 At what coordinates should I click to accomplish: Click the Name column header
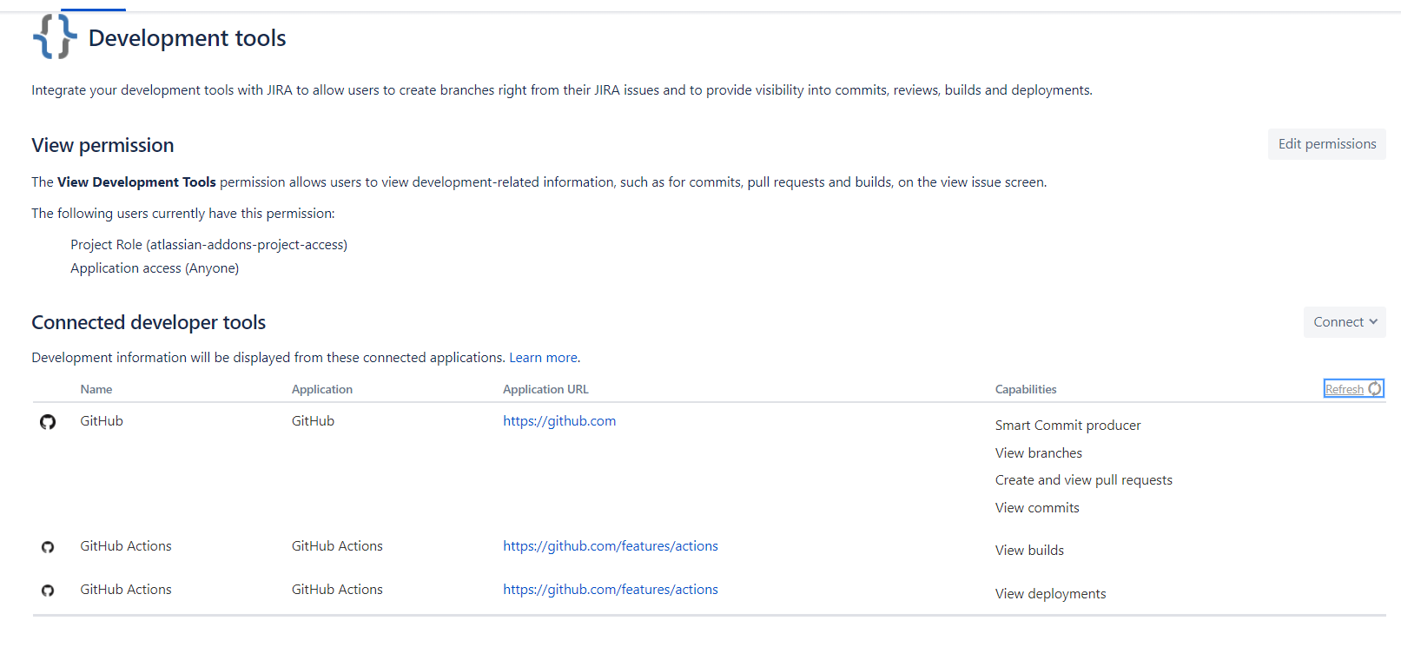click(96, 389)
